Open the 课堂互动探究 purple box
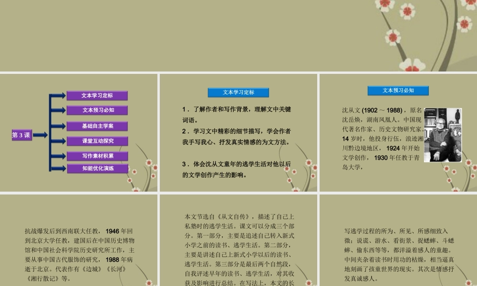The height and width of the screenshot is (286, 477). tap(97, 141)
